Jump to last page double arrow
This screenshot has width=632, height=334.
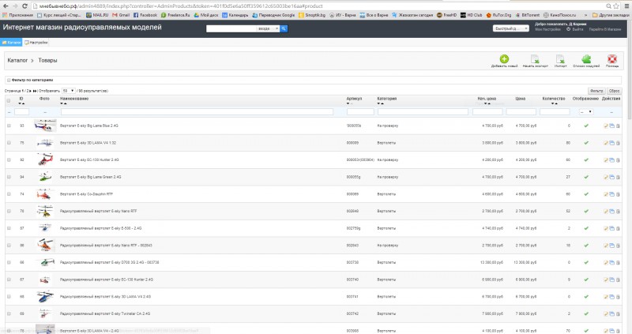(35, 91)
